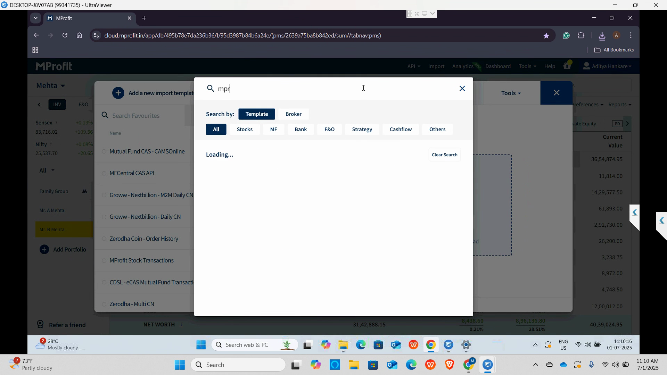Open Brave browser from local taskbar
This screenshot has width=667, height=375.
[450, 365]
